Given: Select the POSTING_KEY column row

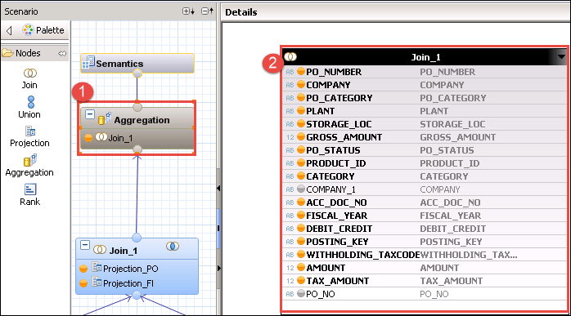Looking at the screenshot, I should click(425, 242).
